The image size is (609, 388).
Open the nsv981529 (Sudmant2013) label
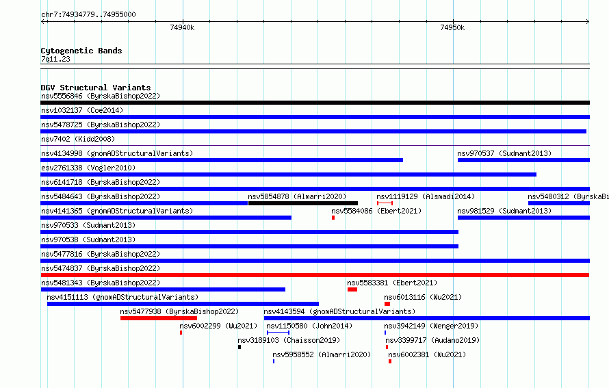pos(504,211)
